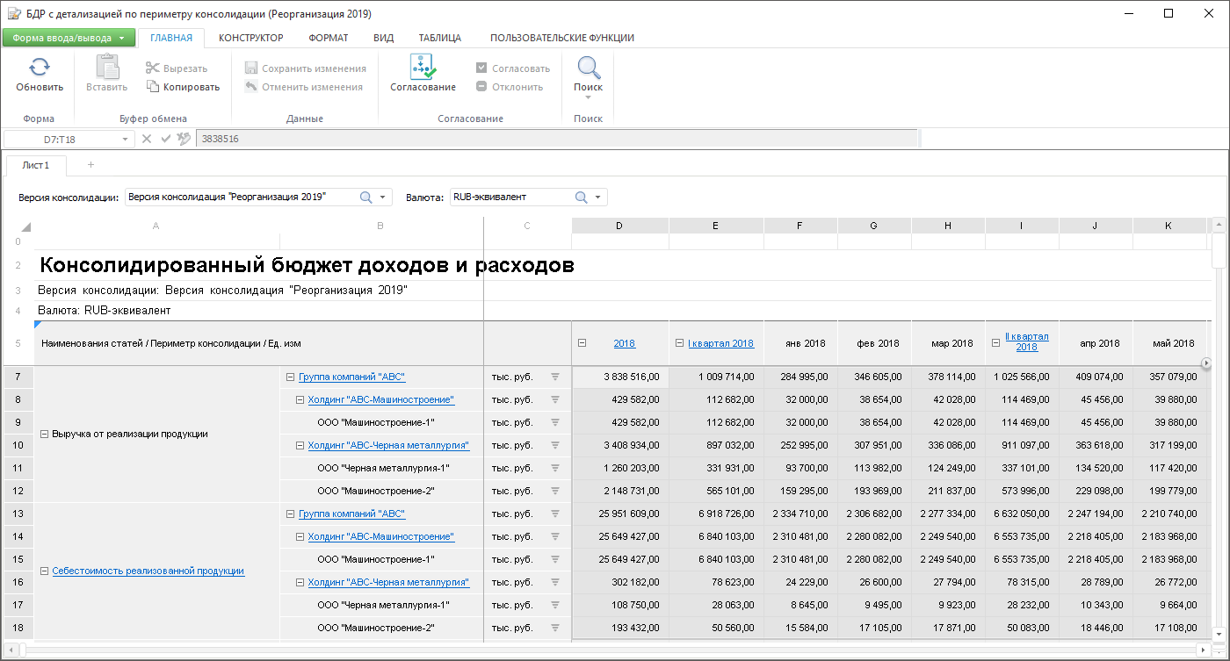Click the Обновить refresh icon
1230x661 pixels.
(40, 68)
